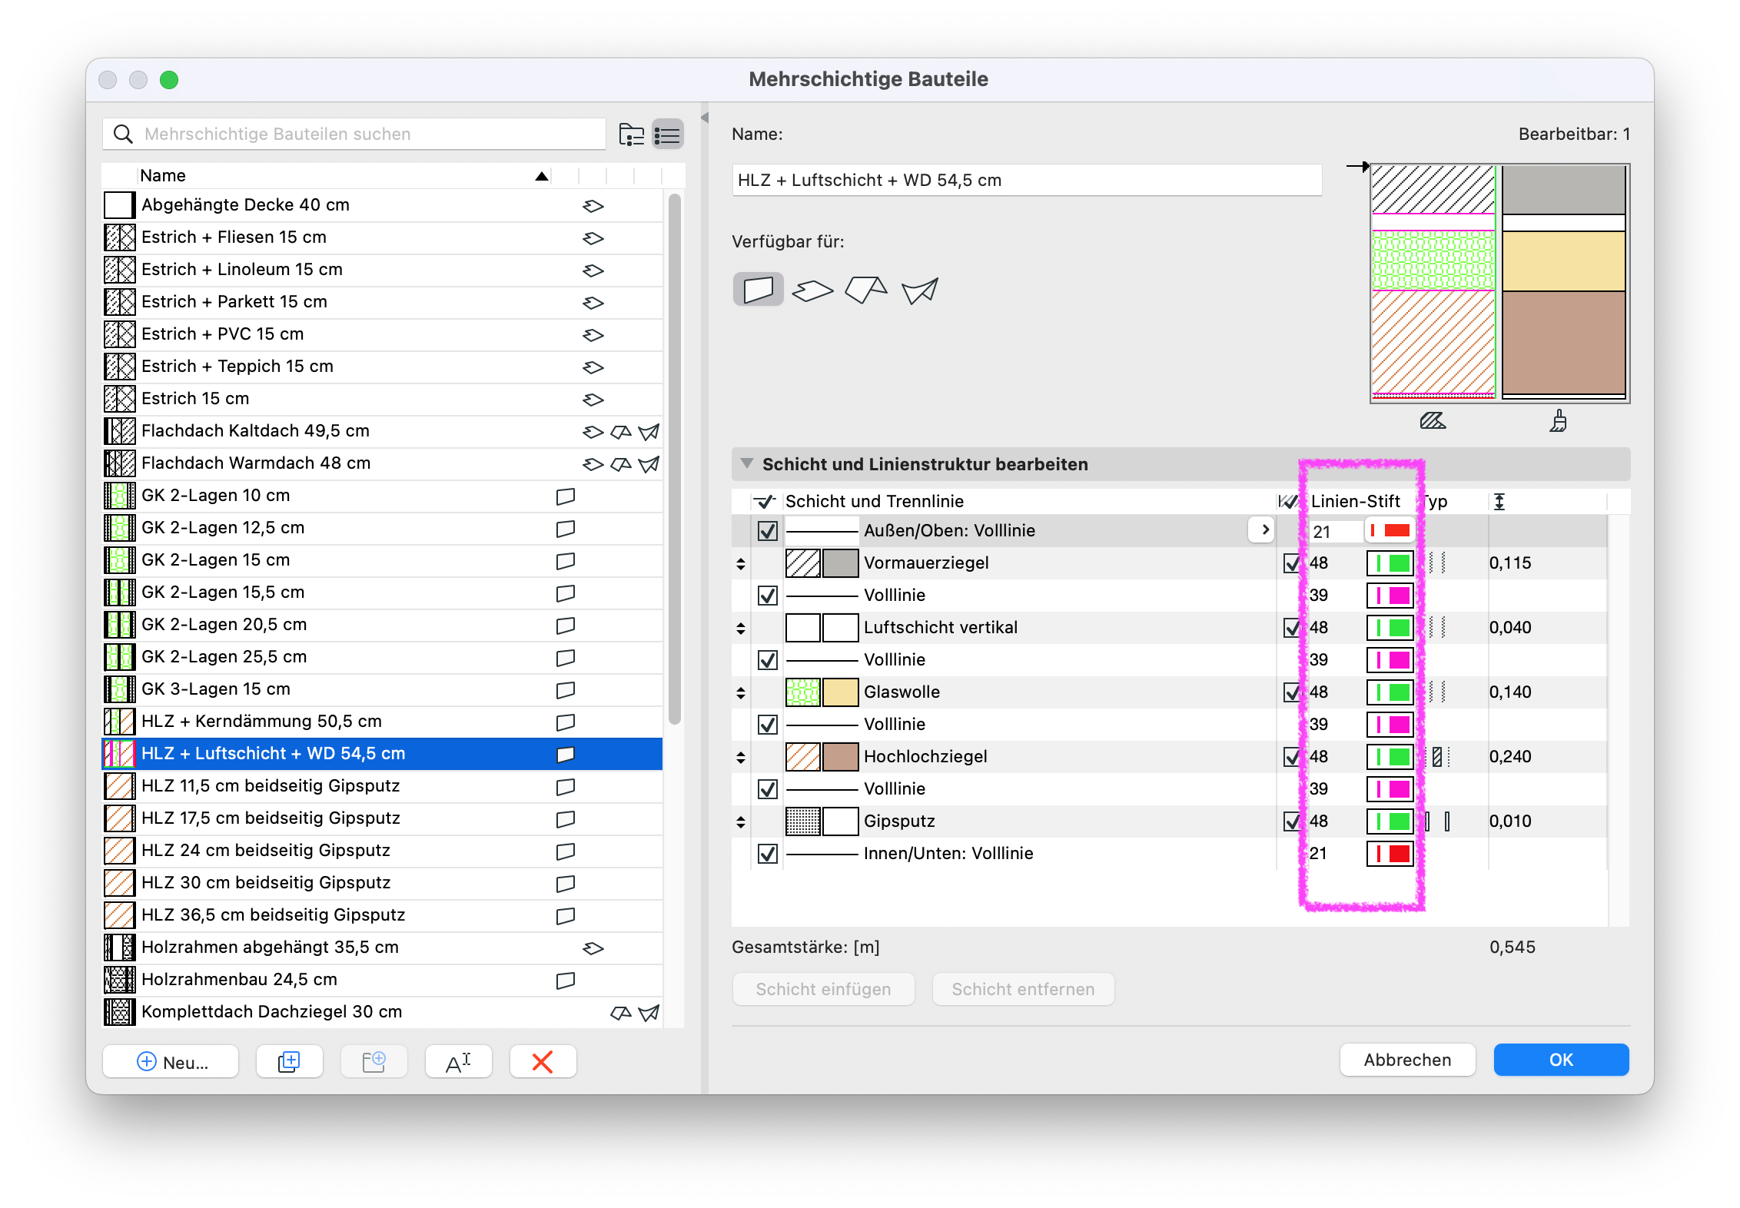Open Innen/Unten red pen swatch
This screenshot has height=1208, width=1740.
click(x=1390, y=854)
